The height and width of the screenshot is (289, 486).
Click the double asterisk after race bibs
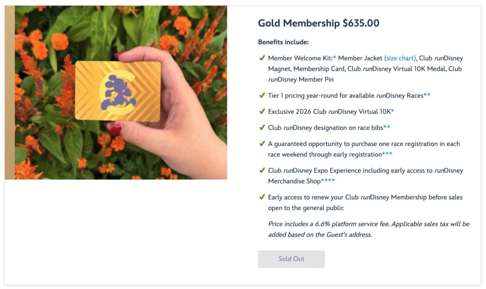tap(387, 127)
